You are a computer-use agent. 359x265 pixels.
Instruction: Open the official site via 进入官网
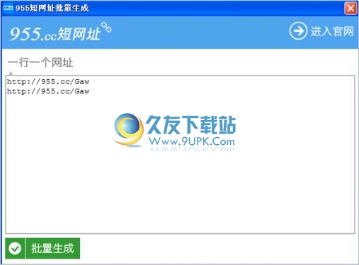(321, 31)
